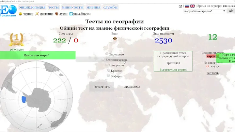Switch language with the British flag
235x132 pixels.
point(193,6)
